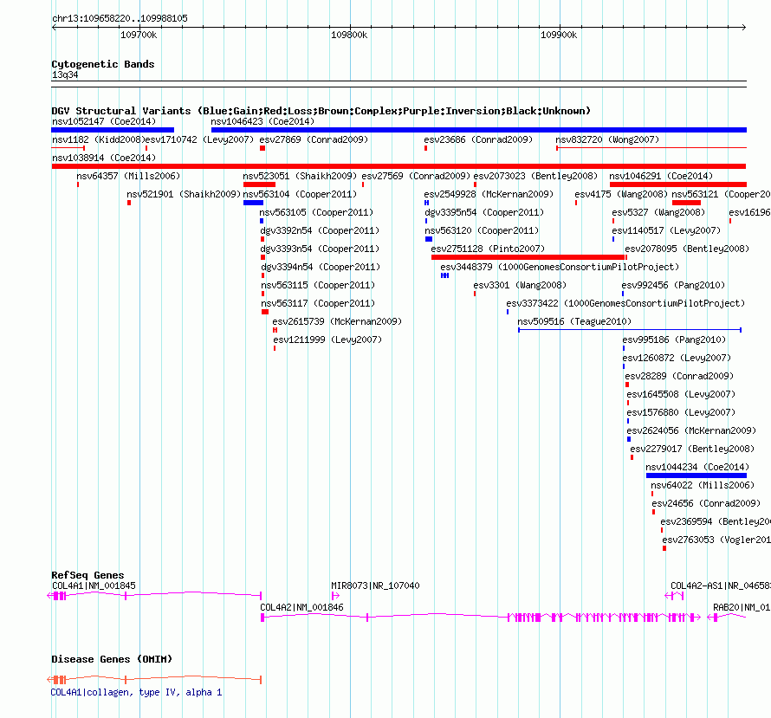The image size is (771, 718).
Task: Open the nsv523051 (Shaikh2009) variant
Action: click(x=300, y=176)
